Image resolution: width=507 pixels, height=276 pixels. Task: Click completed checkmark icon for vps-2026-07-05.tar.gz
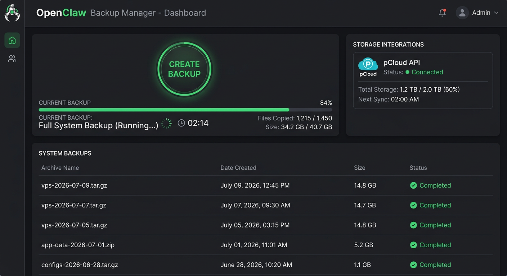pos(413,225)
